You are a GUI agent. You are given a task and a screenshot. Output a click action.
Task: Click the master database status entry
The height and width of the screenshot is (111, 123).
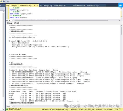pyautogui.click(x=99, y=109)
